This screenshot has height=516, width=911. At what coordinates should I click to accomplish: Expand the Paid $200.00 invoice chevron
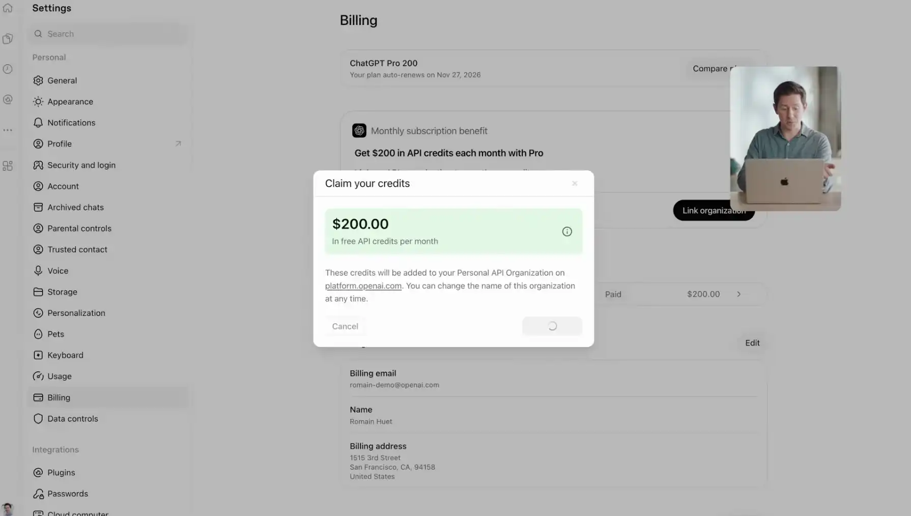click(738, 294)
